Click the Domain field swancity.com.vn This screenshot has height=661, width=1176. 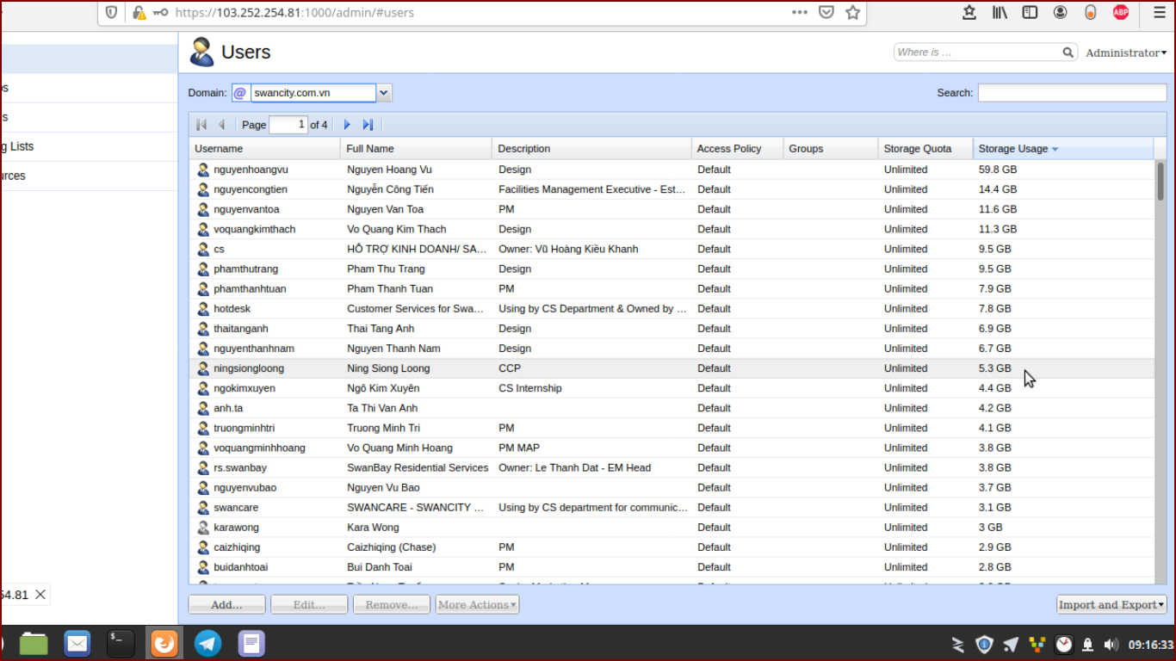pyautogui.click(x=313, y=93)
